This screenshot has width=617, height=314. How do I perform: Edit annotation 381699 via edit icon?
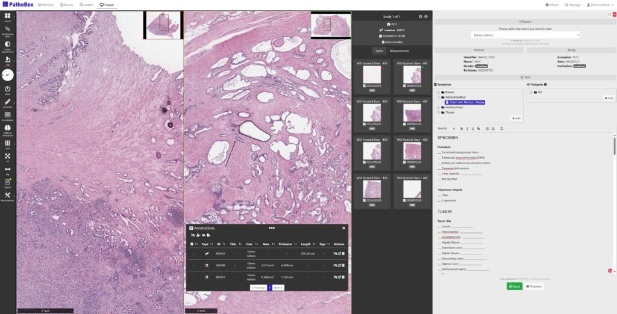click(339, 266)
